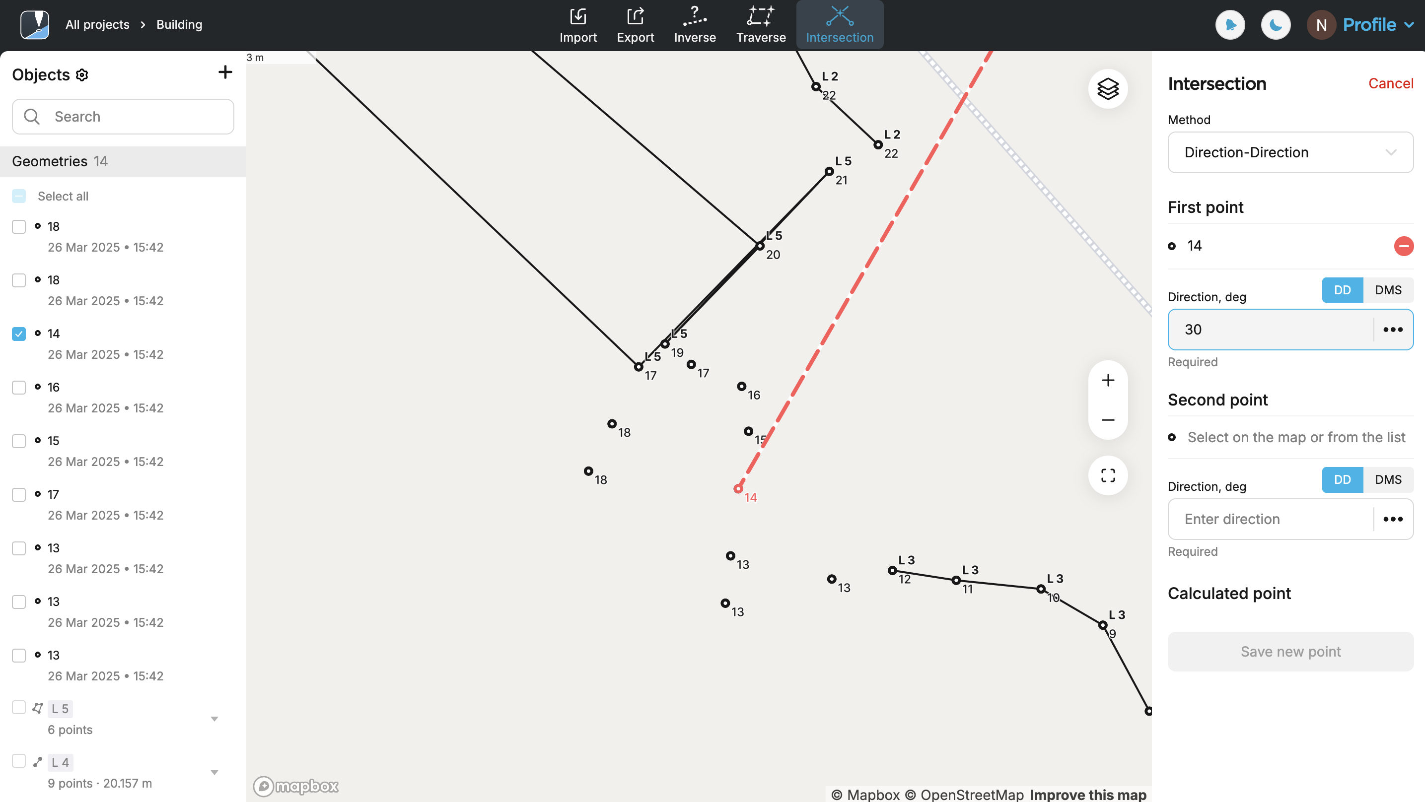The width and height of the screenshot is (1425, 802).
Task: Fit map to extent icon
Action: (1107, 475)
